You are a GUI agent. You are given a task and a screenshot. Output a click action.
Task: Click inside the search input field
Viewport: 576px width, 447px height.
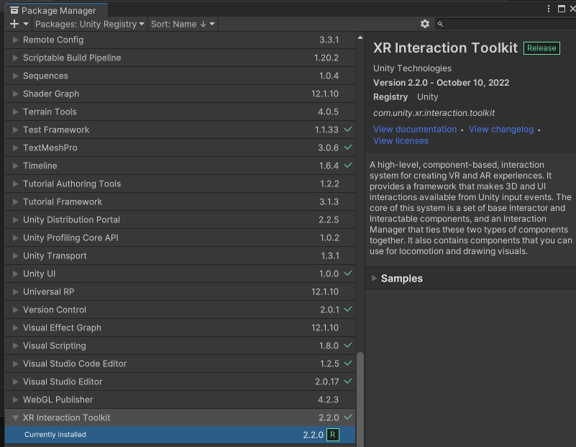click(x=503, y=24)
